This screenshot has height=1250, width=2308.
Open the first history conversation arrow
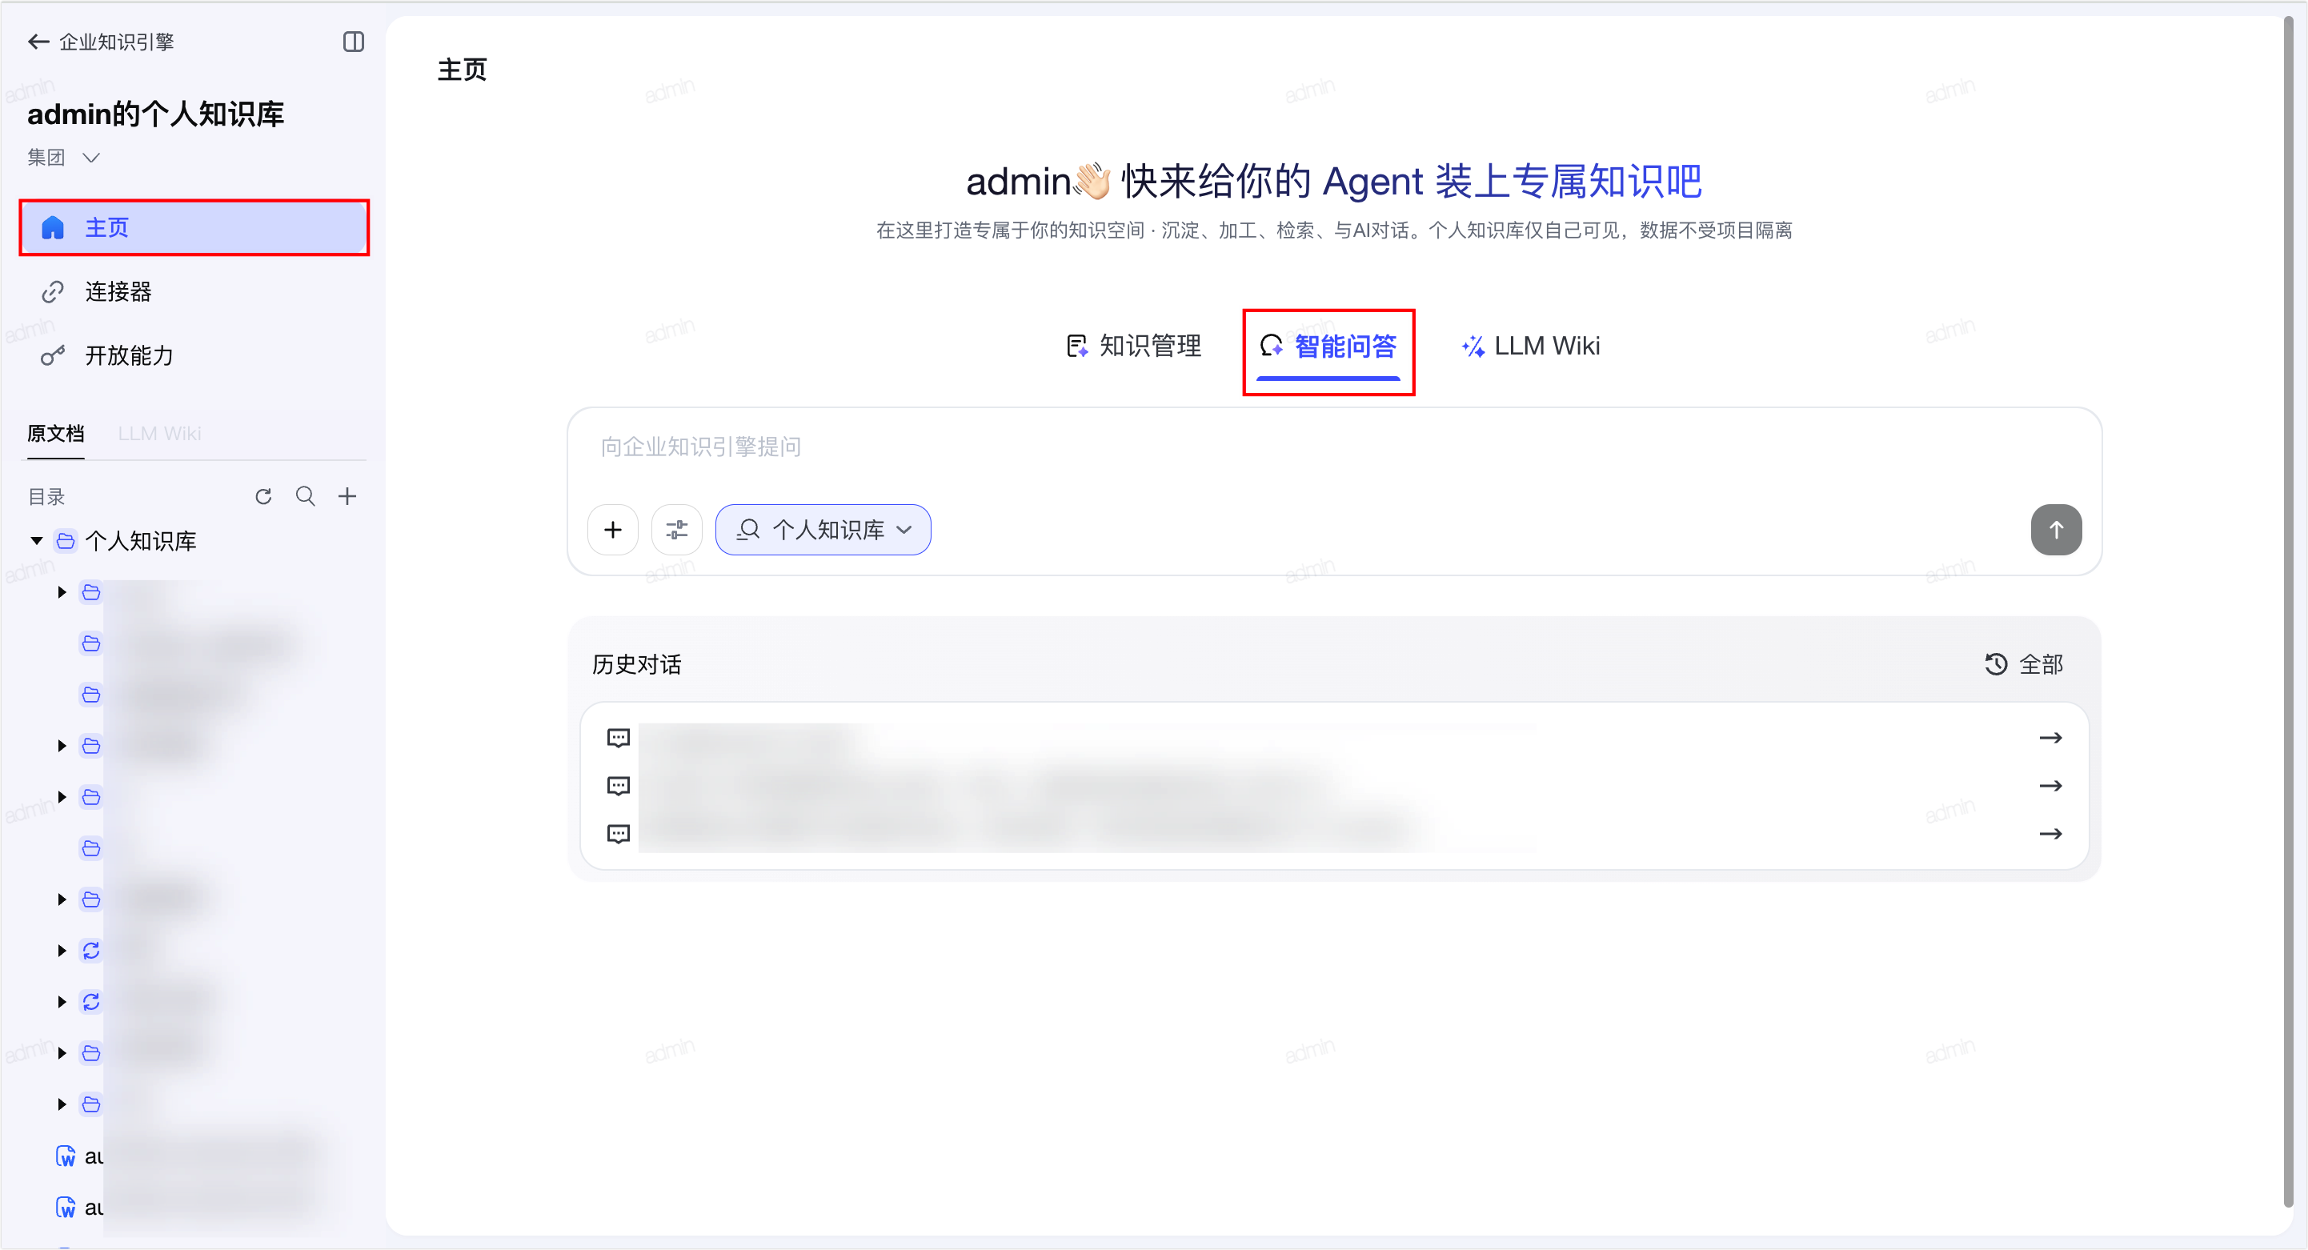point(2050,738)
